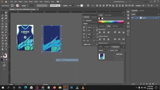
Task: Select the Zoom tool
Action: coord(6,49)
